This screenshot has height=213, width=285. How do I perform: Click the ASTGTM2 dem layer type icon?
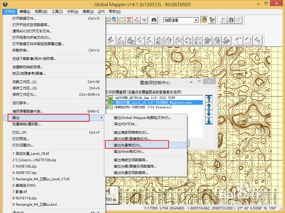111,98
